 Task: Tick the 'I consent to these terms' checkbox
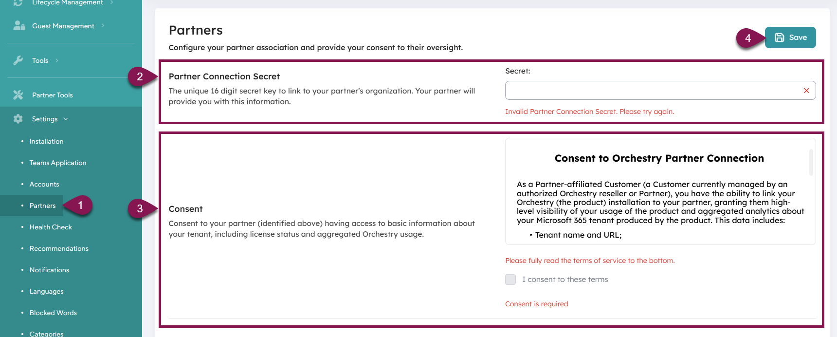(510, 280)
